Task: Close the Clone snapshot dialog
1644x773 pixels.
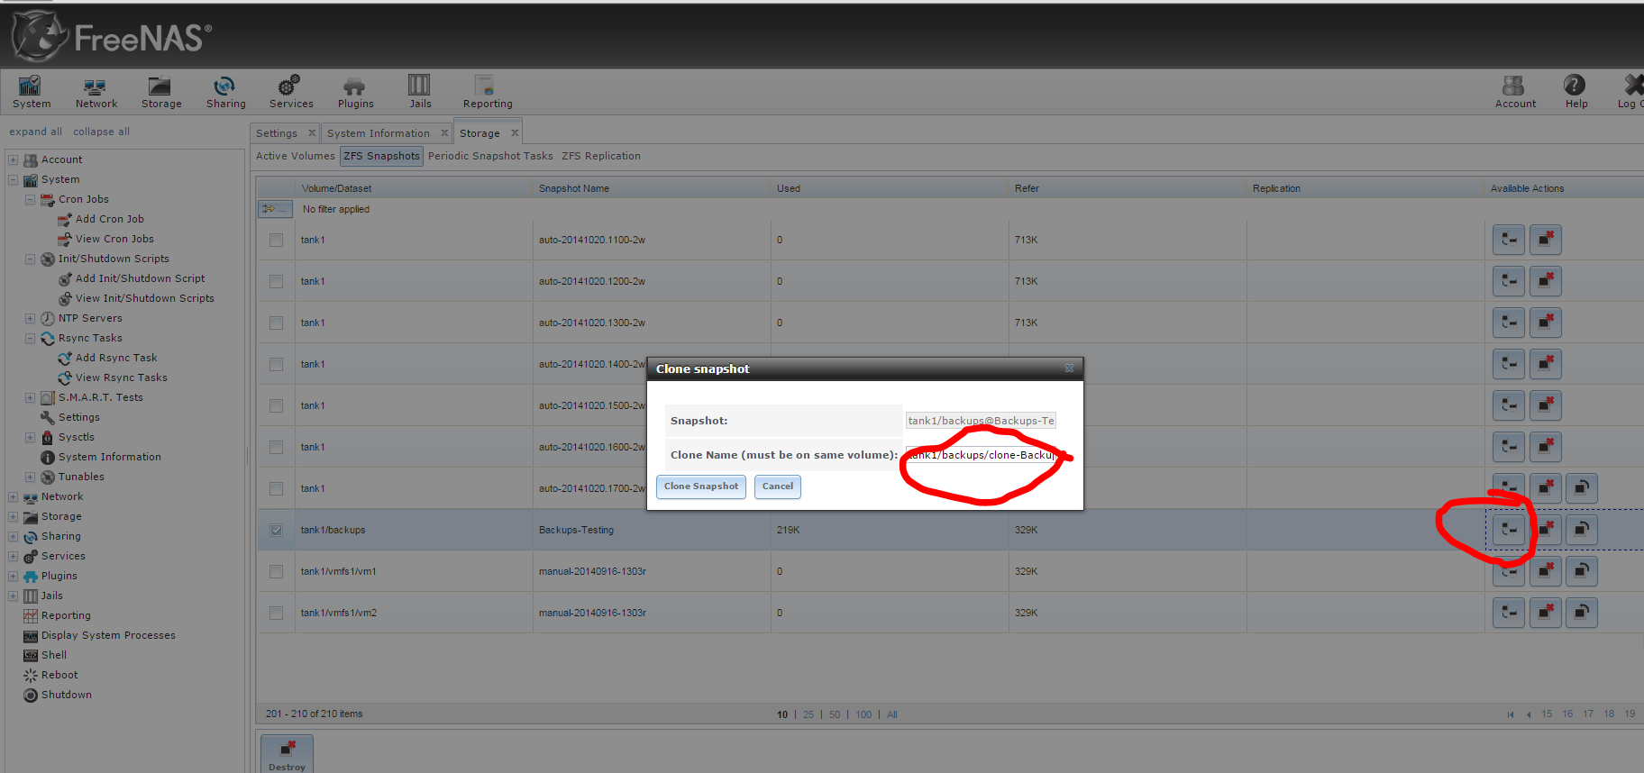Action: (x=1069, y=368)
